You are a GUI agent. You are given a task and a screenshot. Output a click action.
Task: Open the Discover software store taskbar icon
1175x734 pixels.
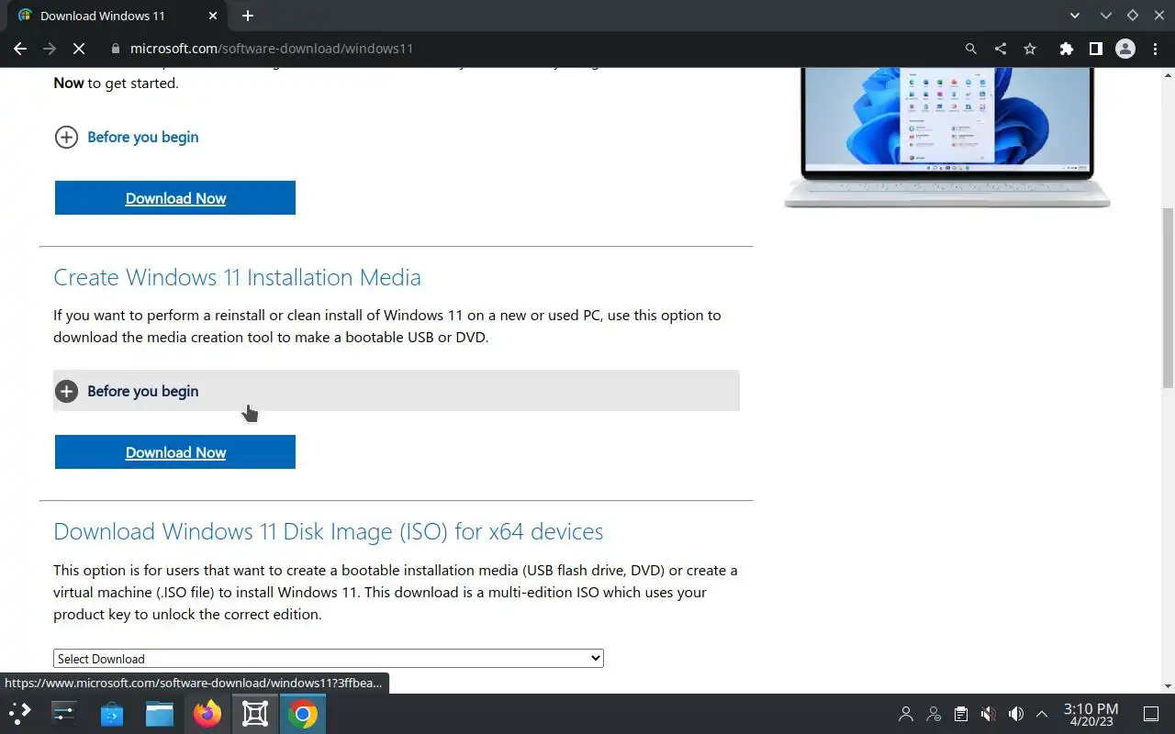(x=112, y=714)
